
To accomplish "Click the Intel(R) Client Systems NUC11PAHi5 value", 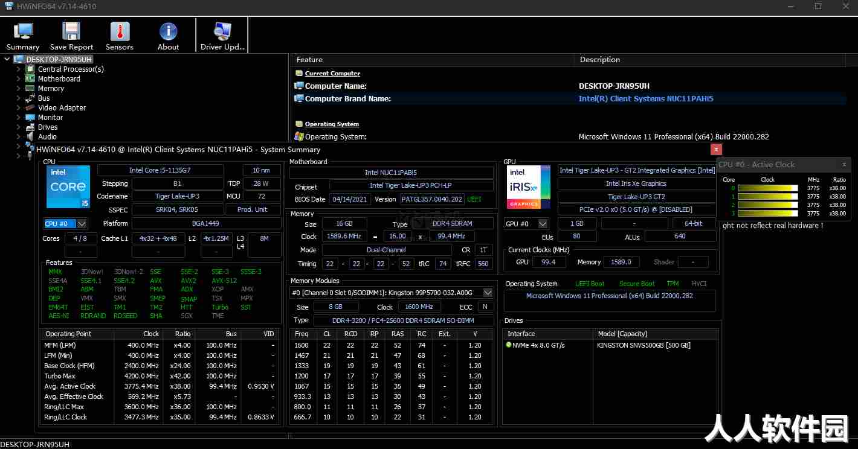I will (646, 98).
